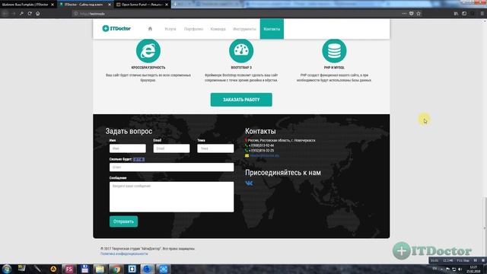Open the Инструменты menu item
Viewport: 487px width, 274px height.
click(244, 29)
